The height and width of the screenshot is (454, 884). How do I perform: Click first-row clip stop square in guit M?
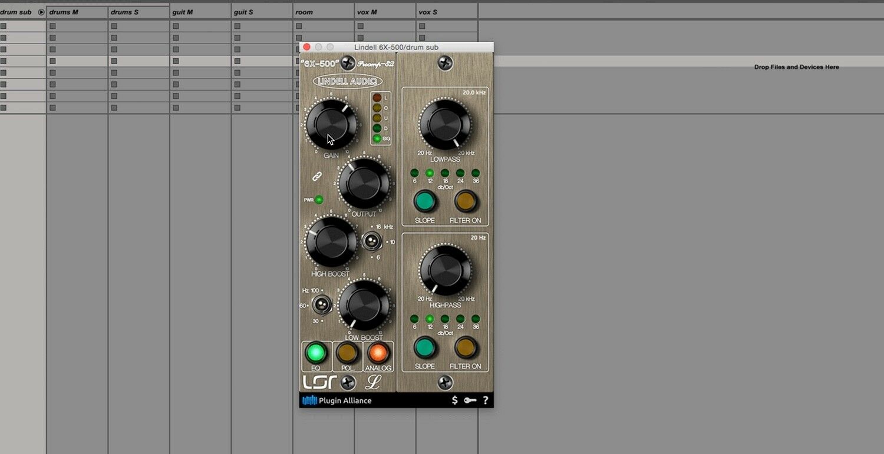pos(176,26)
